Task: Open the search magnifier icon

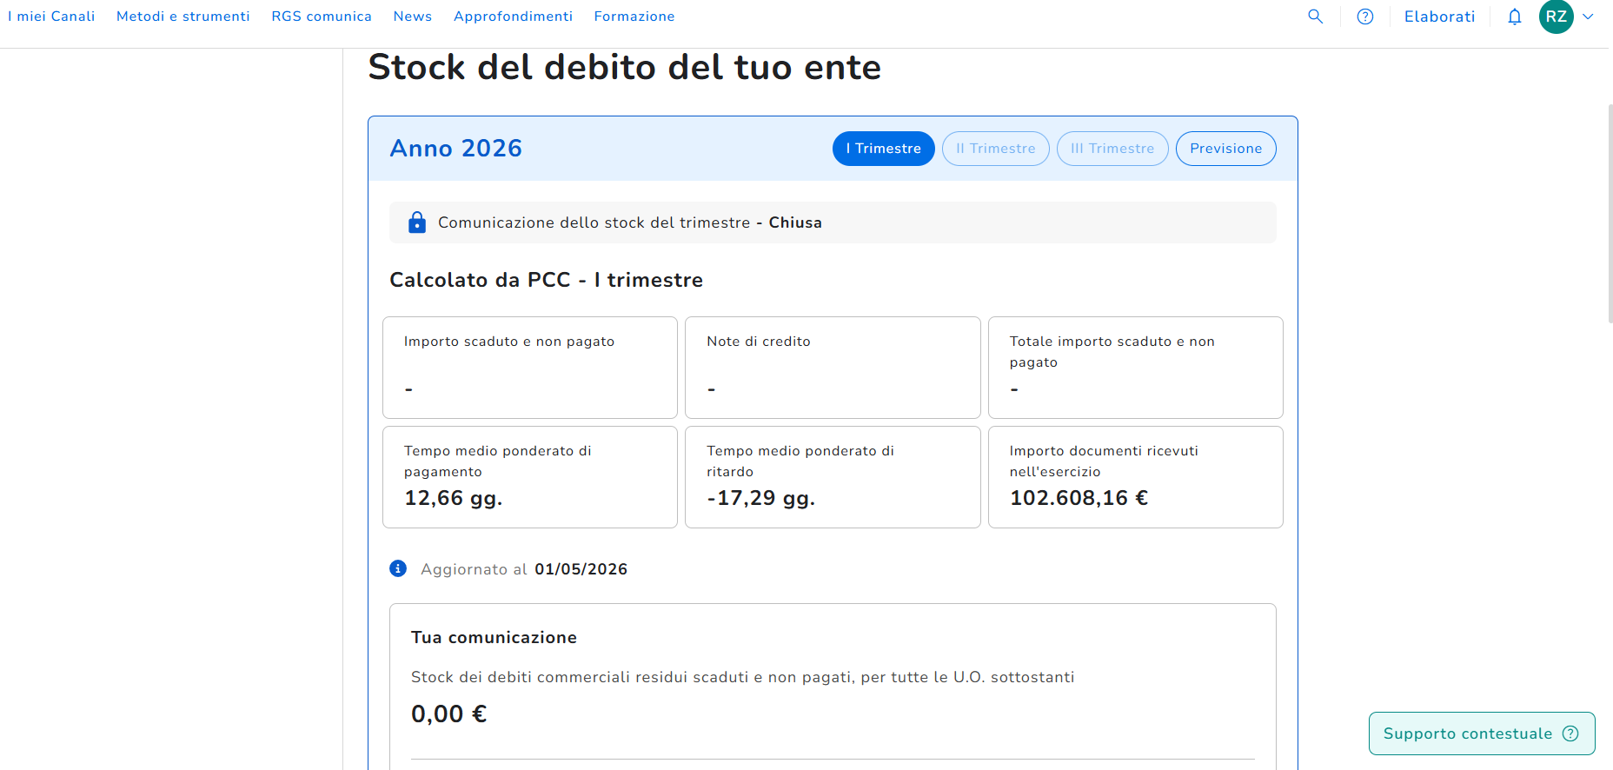Action: click(1316, 17)
